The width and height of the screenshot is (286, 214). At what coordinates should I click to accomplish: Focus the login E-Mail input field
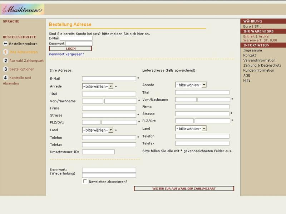coord(76,38)
